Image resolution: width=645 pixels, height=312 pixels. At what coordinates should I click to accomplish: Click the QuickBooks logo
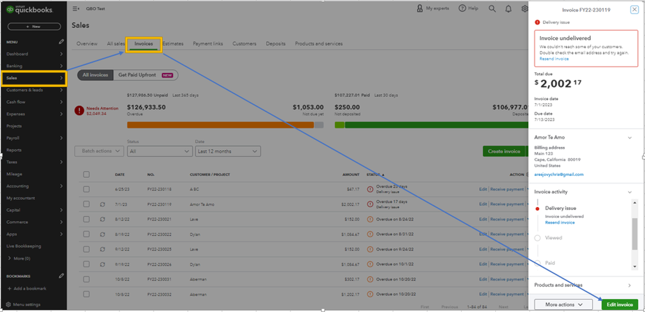pos(30,10)
